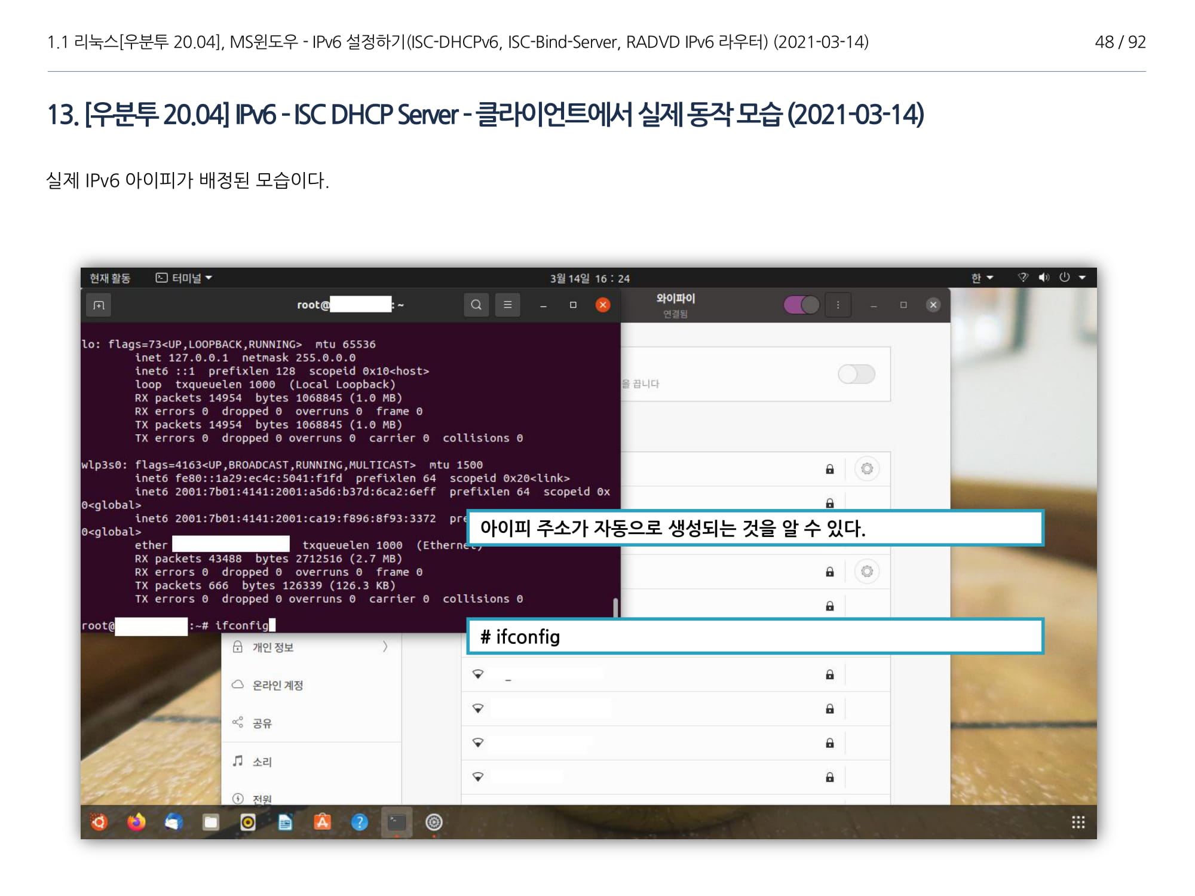Launch Firefox from the dock
Image resolution: width=1195 pixels, height=896 pixels.
[136, 823]
